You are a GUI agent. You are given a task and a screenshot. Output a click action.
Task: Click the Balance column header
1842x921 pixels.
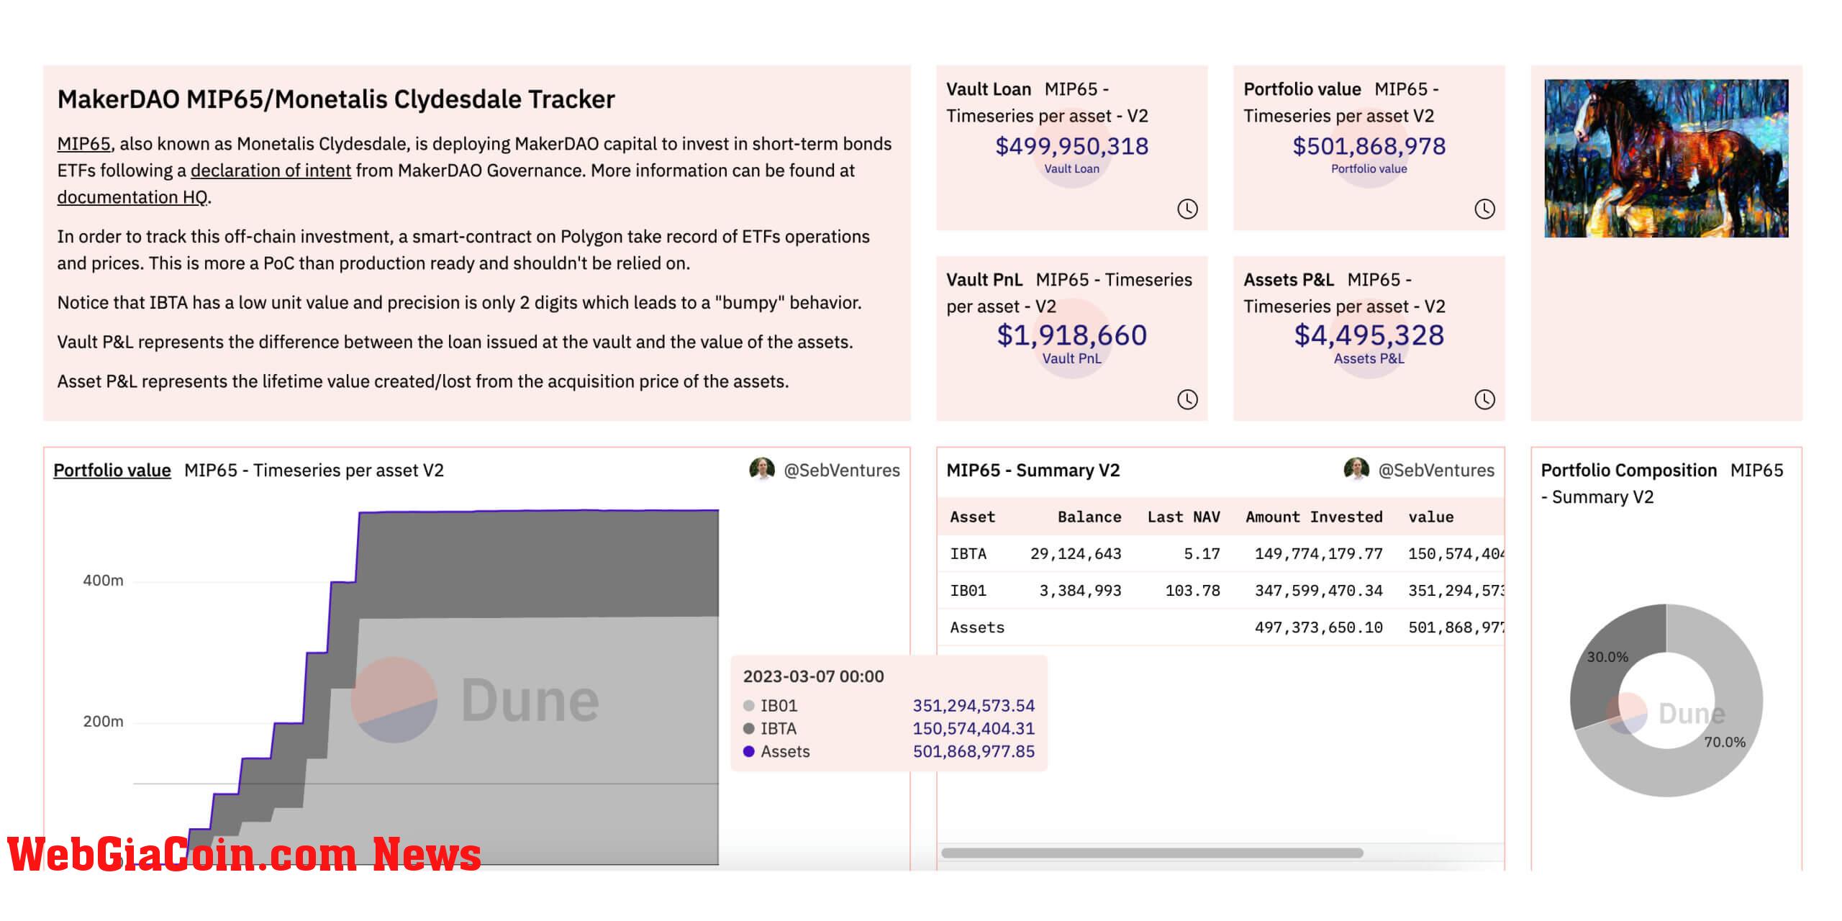[x=1089, y=517]
